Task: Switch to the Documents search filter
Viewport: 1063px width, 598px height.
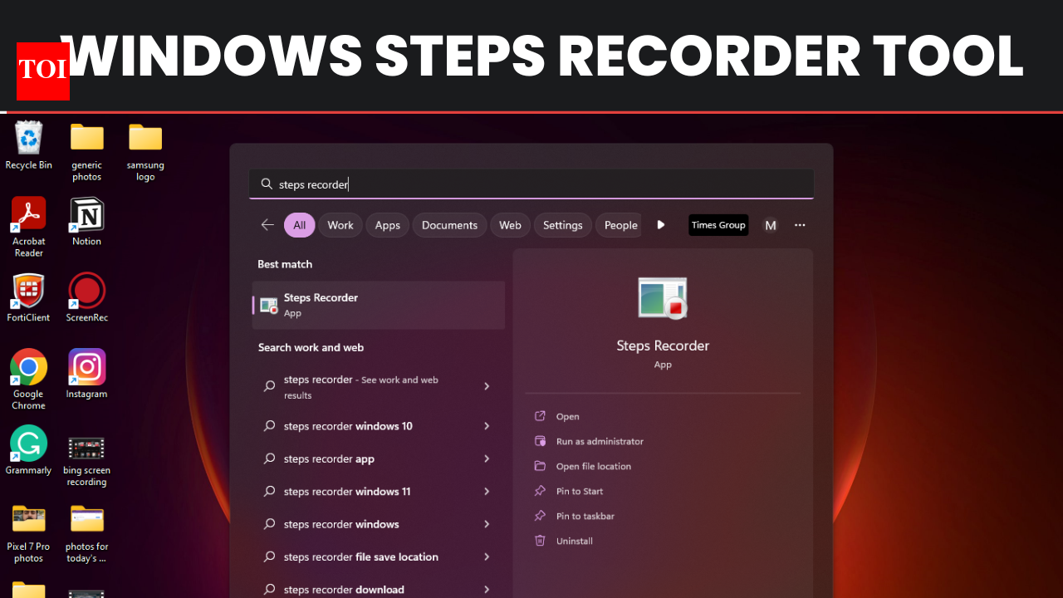Action: click(449, 225)
